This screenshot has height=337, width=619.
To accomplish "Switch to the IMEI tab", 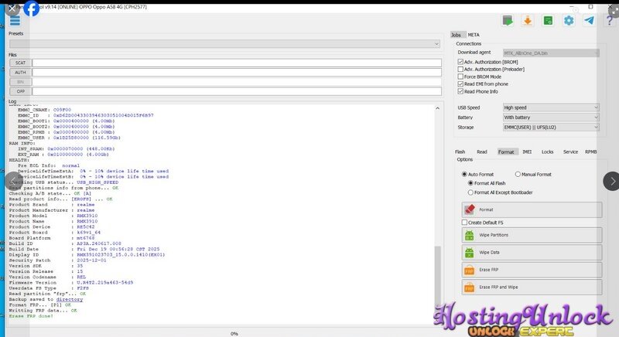I will click(x=527, y=152).
